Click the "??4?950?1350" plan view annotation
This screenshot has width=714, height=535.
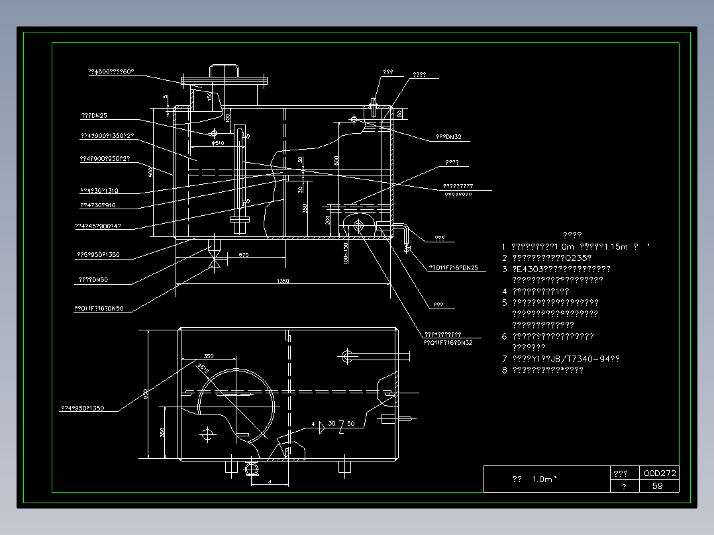(82, 408)
